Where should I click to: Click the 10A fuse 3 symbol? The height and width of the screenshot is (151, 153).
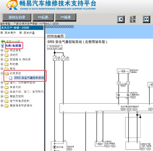[x=54, y=58]
